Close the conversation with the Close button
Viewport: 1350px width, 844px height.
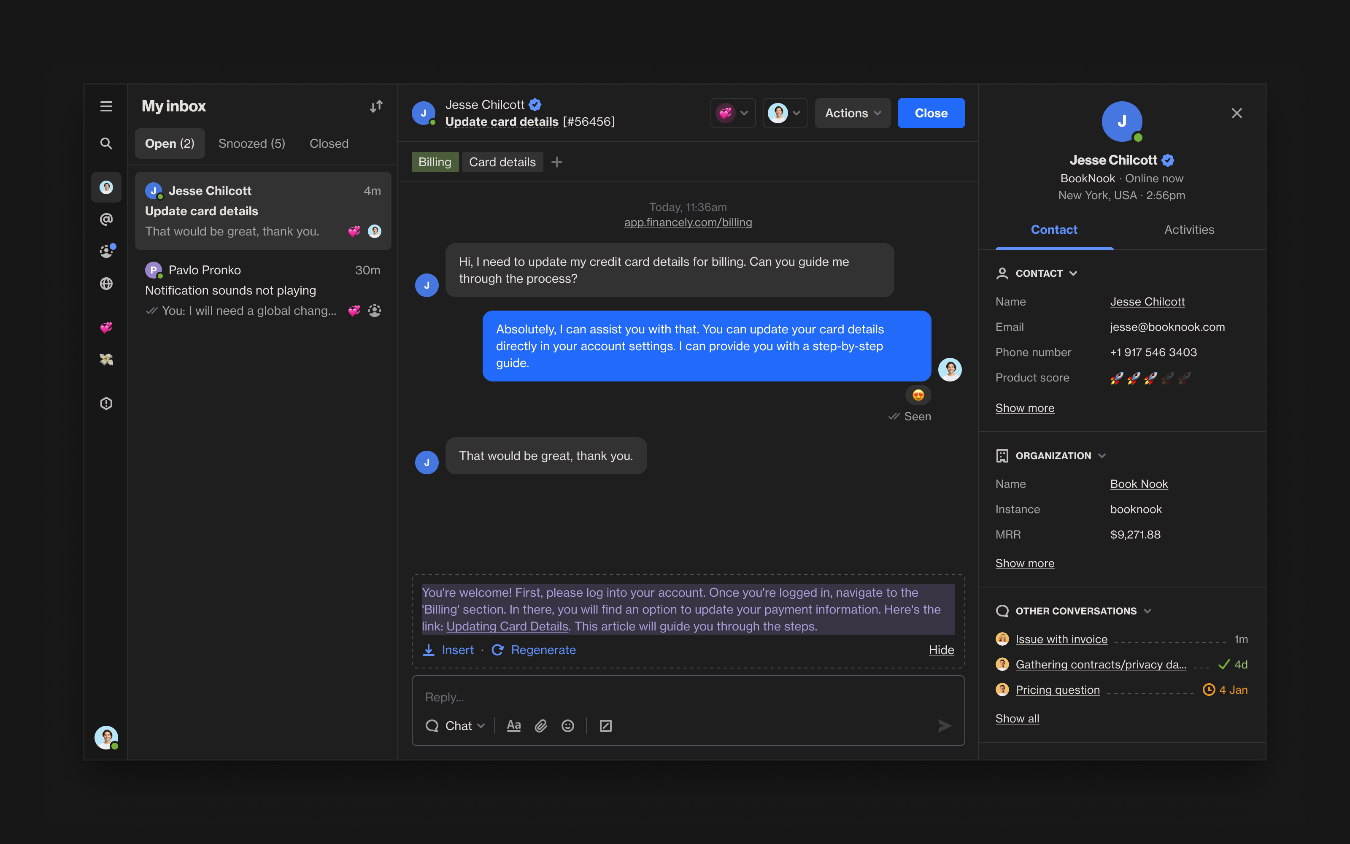(931, 113)
